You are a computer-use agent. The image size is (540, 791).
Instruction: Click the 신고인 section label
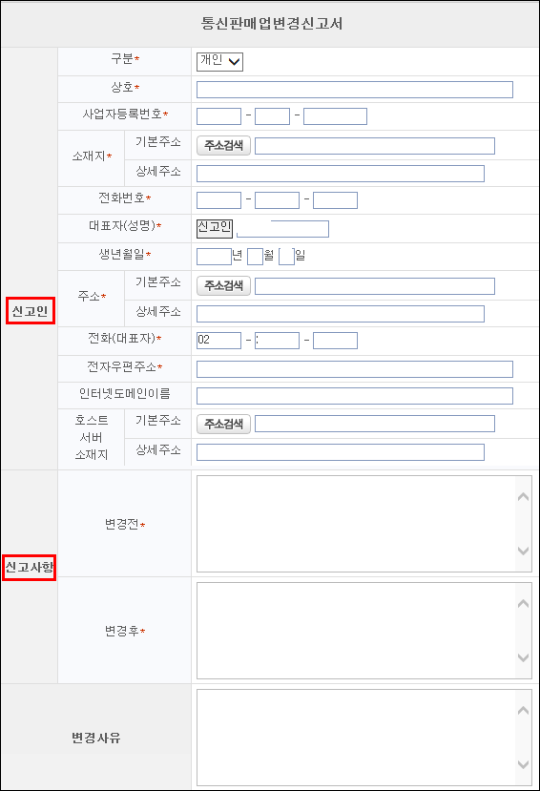point(31,311)
